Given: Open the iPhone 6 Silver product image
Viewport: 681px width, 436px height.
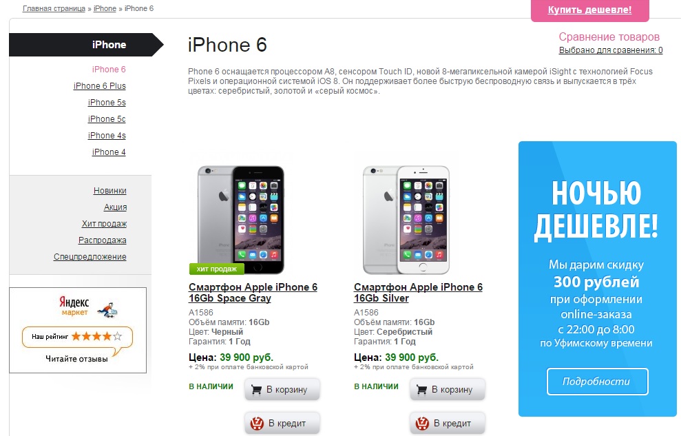Looking at the screenshot, I should [x=406, y=220].
